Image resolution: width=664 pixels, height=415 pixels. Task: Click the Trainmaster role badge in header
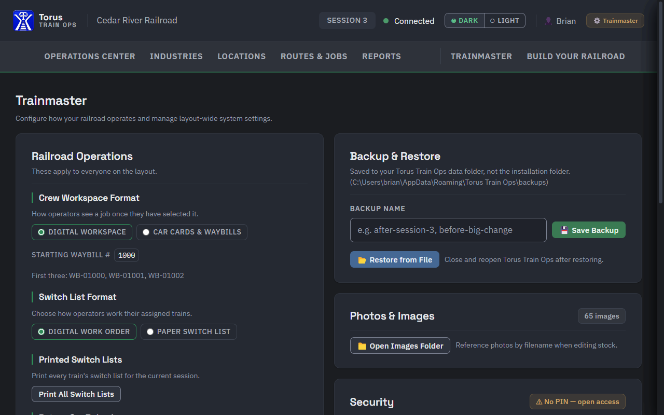pyautogui.click(x=615, y=21)
